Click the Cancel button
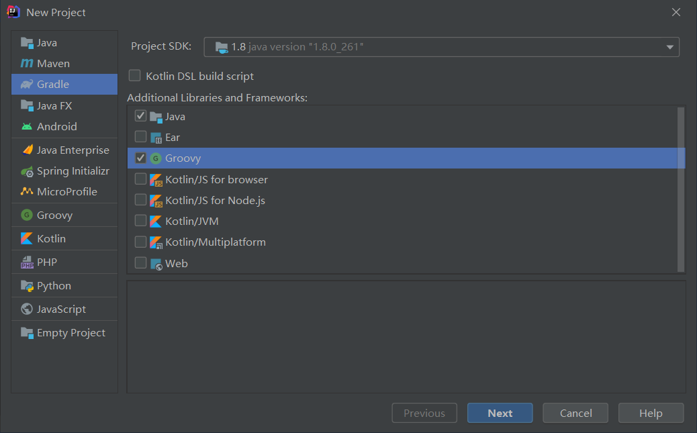 pos(575,413)
